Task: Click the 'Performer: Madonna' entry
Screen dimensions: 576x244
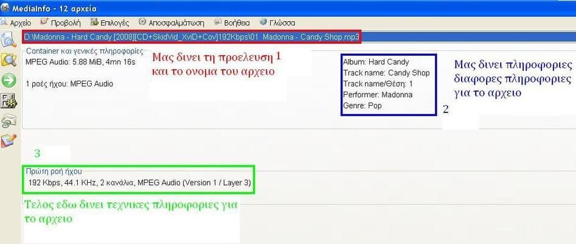Action: pos(378,95)
